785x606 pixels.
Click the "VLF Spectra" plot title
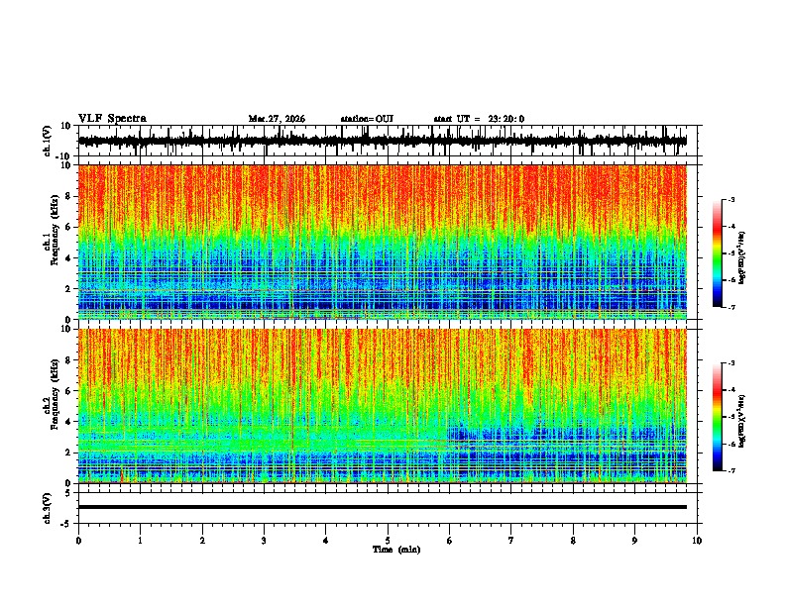tap(112, 119)
